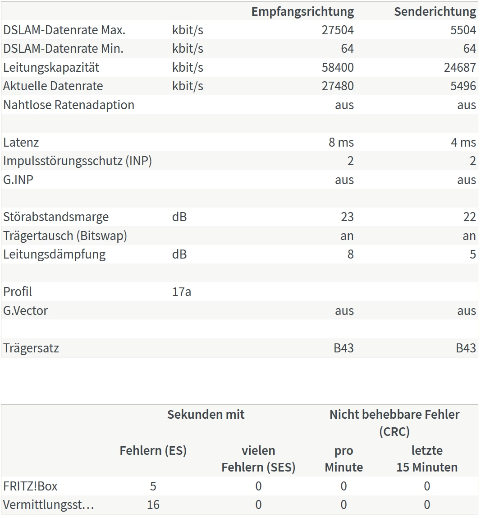
Task: Select the Nahtlose Ratenadaption row label
Action: [x=69, y=105]
